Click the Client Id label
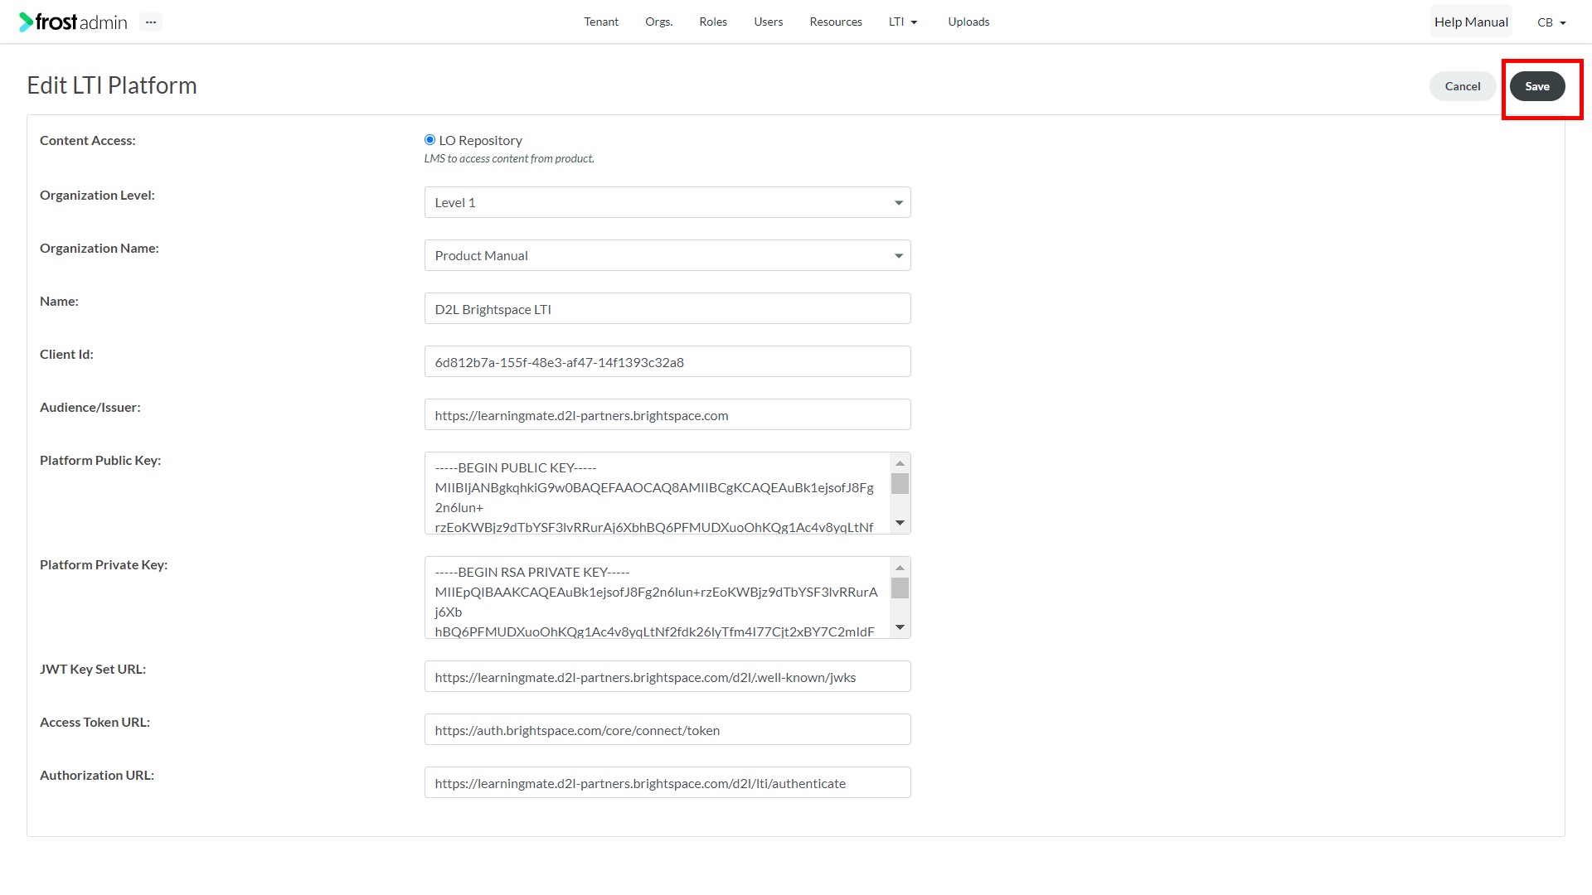The width and height of the screenshot is (1592, 895). coord(66,354)
